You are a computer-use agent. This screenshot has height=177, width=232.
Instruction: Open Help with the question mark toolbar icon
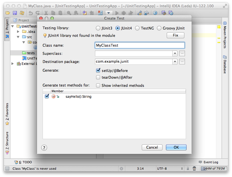(155, 13)
